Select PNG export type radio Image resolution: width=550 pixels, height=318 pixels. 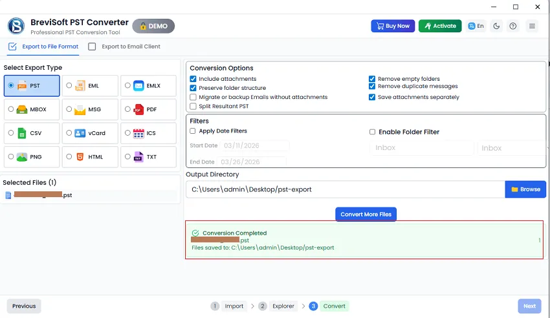11,156
